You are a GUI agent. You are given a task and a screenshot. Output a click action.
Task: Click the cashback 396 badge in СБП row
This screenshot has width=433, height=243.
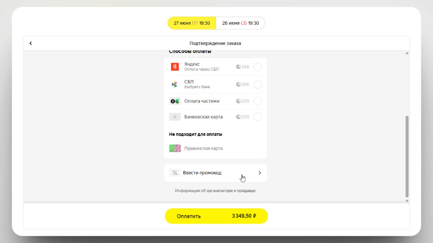click(x=243, y=84)
